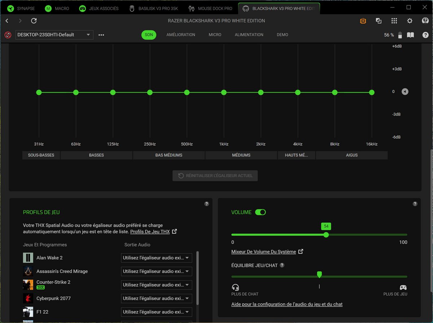Click the red crossed-out profile icon

[x=8, y=35]
